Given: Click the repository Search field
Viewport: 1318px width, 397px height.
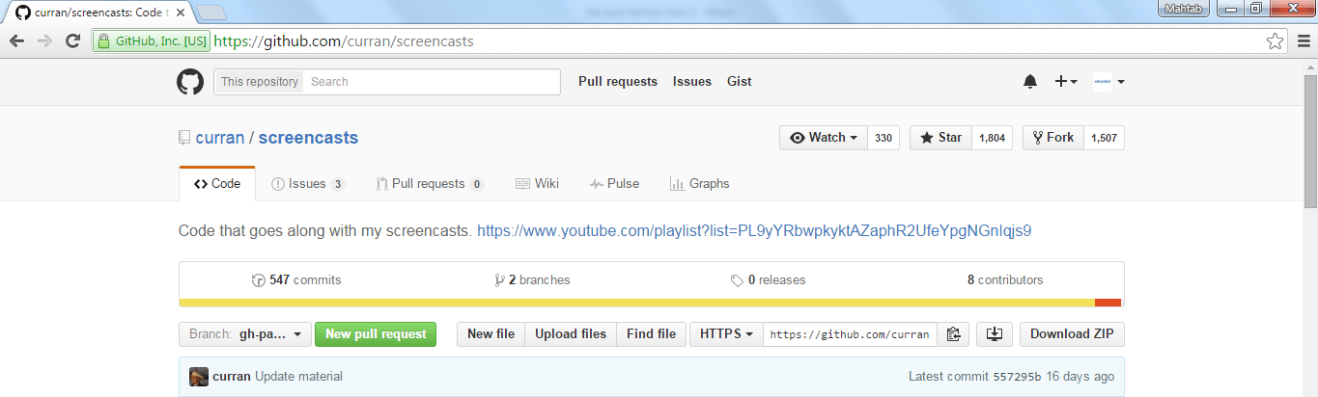Looking at the screenshot, I should 433,82.
